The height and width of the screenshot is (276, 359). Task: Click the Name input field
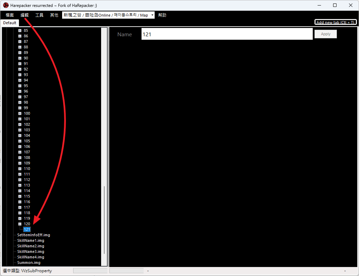tap(227, 34)
